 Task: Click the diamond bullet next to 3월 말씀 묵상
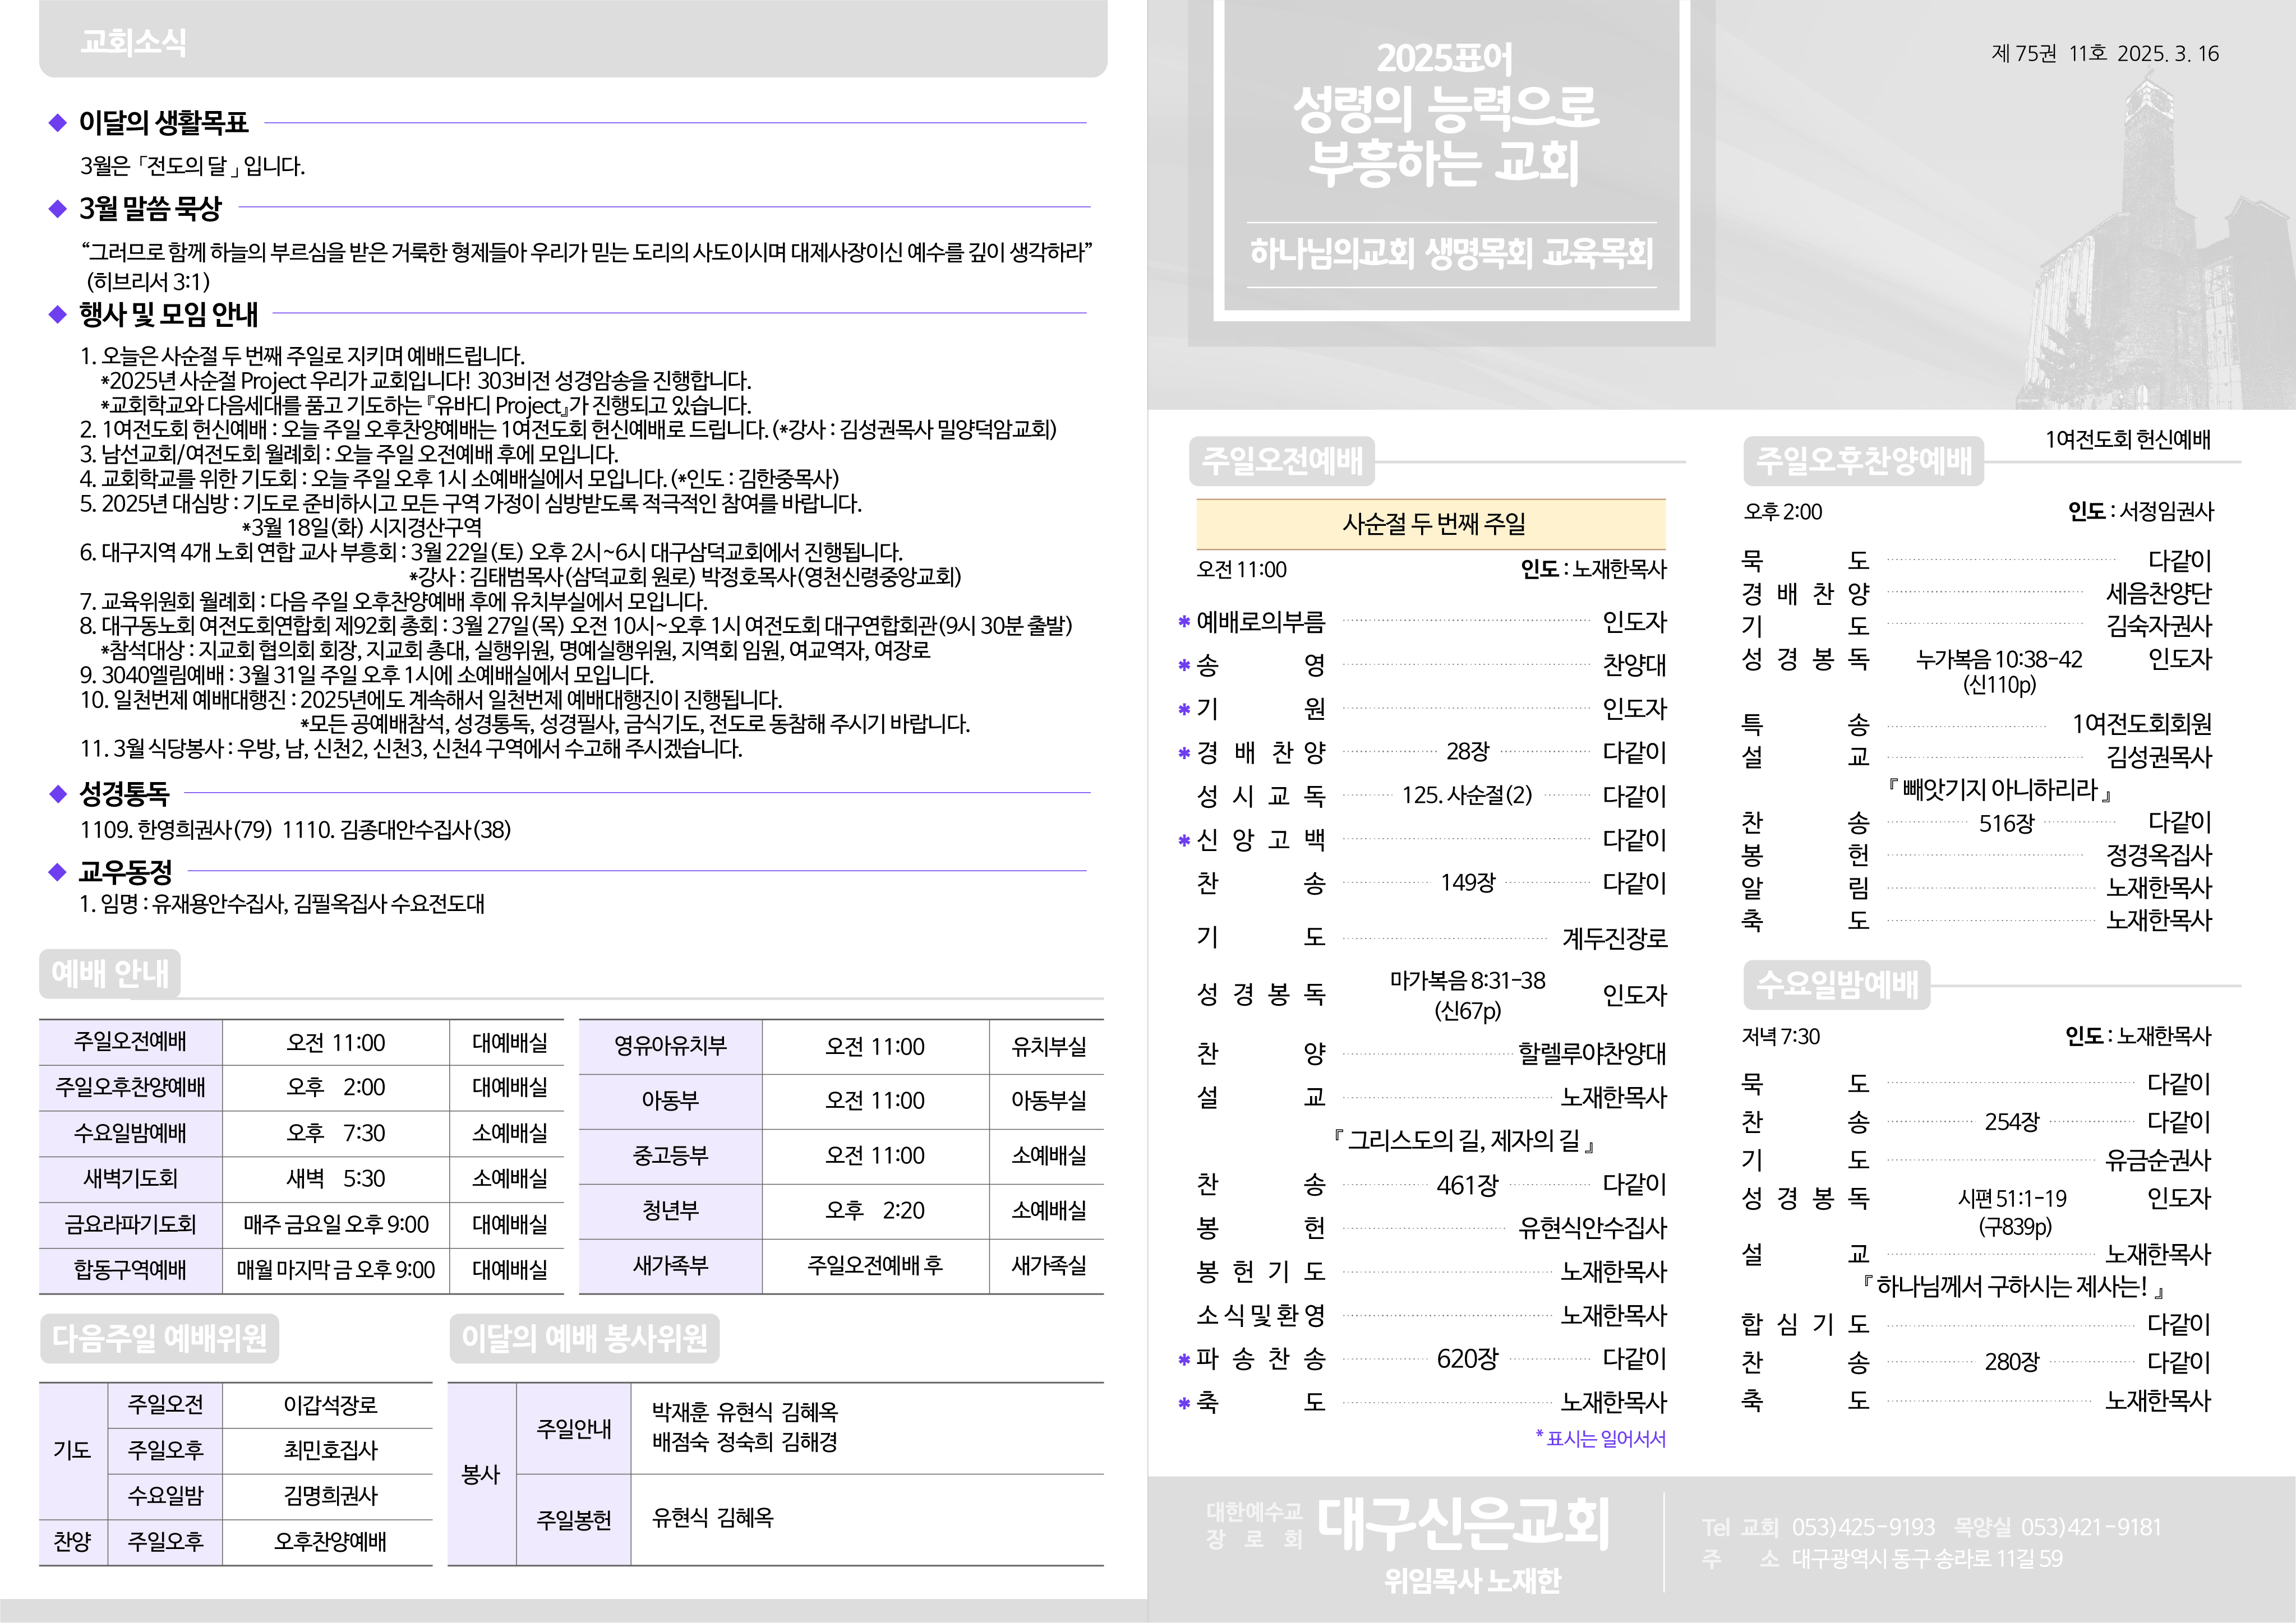click(x=57, y=208)
